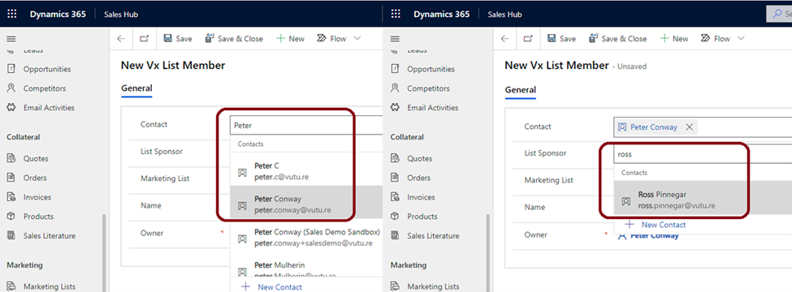792x292 pixels.
Task: Go back using left window's arrow
Action: point(121,38)
